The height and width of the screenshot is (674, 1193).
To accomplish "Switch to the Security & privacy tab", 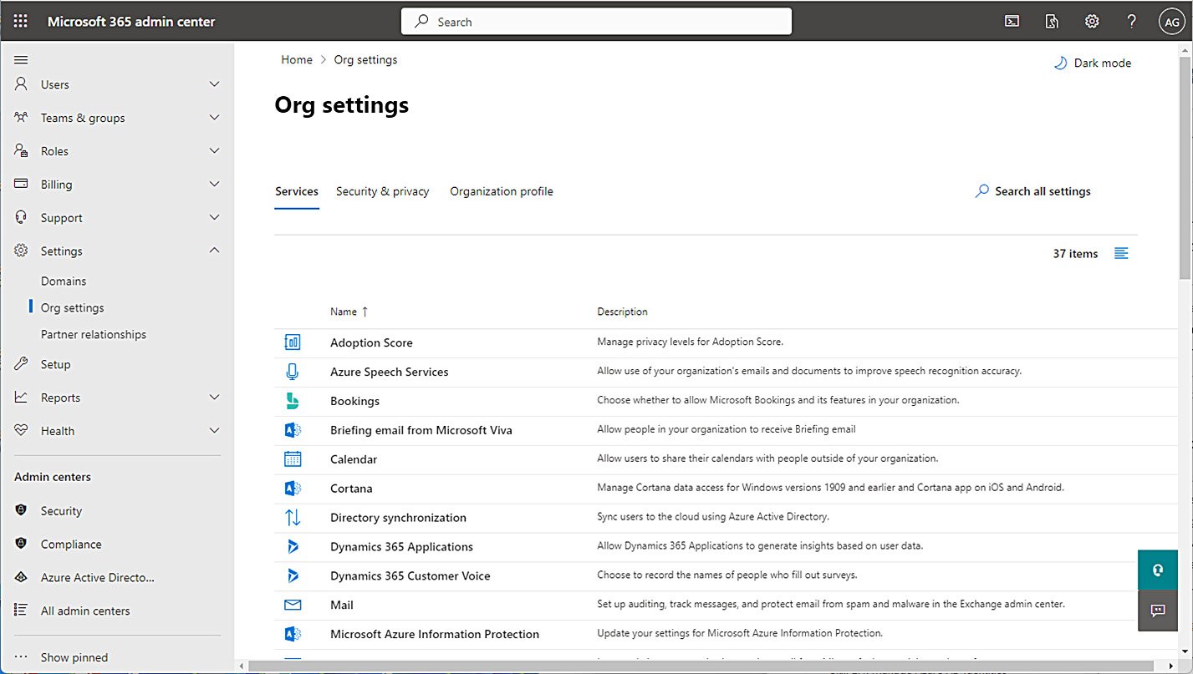I will pyautogui.click(x=382, y=191).
